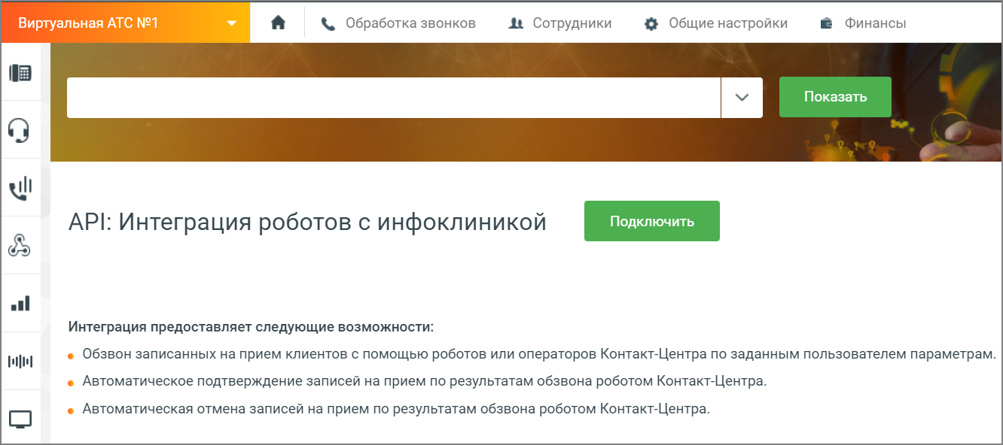Click the API: Интеграция роботов с инфоклиникой heading
1003x445 pixels.
pyautogui.click(x=307, y=222)
